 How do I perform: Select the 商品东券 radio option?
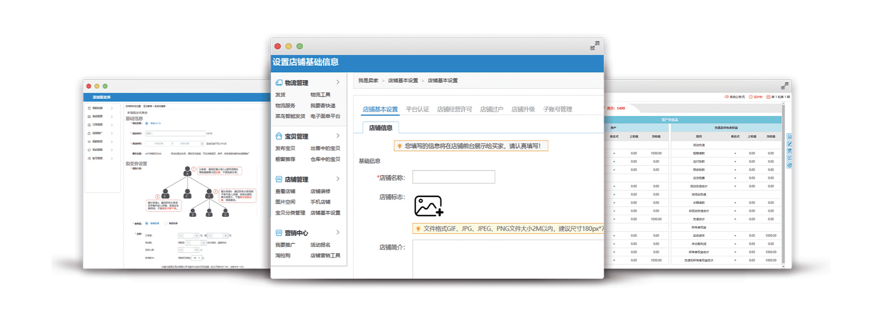pyautogui.click(x=165, y=223)
